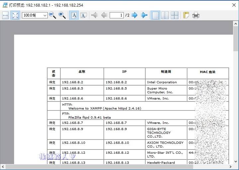Image resolution: width=239 pixels, height=170 pixels.
Task: Click the vertical scrollbar down arrow
Action: tap(236, 161)
